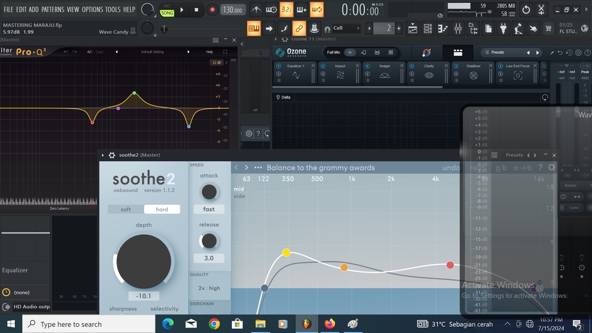The height and width of the screenshot is (333, 592).
Task: Expand soothe2 title bar arrow
Action: [103, 155]
